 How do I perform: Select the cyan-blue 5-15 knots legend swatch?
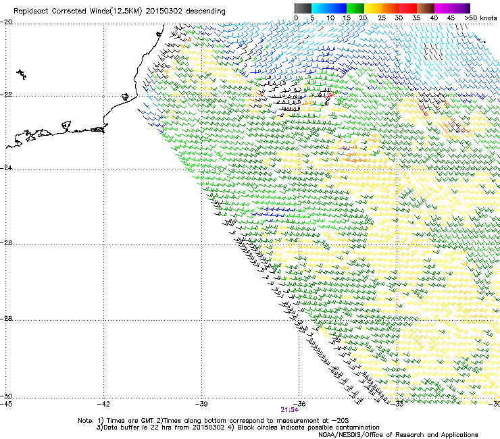pos(329,8)
